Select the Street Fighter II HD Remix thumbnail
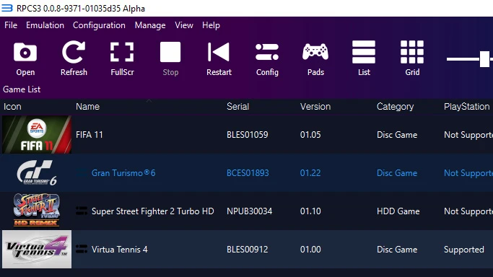The height and width of the screenshot is (277, 493). 37,211
